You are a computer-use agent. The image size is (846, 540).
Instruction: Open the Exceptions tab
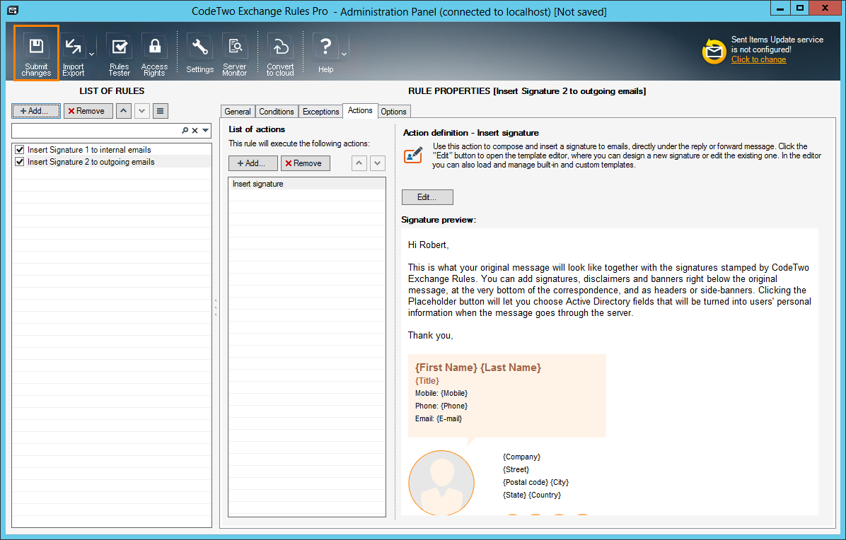[x=320, y=112]
